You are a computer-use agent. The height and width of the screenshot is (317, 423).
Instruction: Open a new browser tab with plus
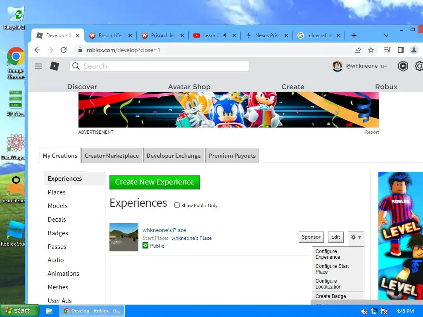click(x=354, y=35)
